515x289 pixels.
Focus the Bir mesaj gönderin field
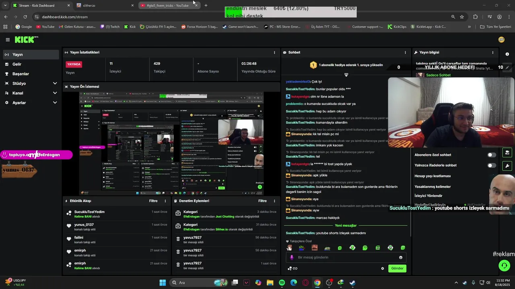click(x=346, y=258)
